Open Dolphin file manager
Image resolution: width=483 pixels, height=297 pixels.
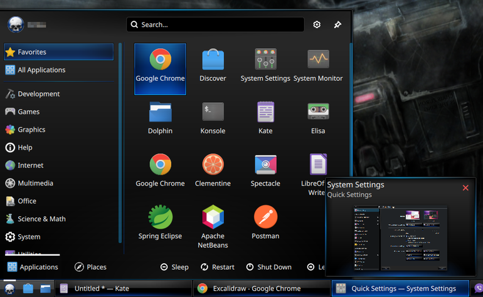pyautogui.click(x=160, y=118)
